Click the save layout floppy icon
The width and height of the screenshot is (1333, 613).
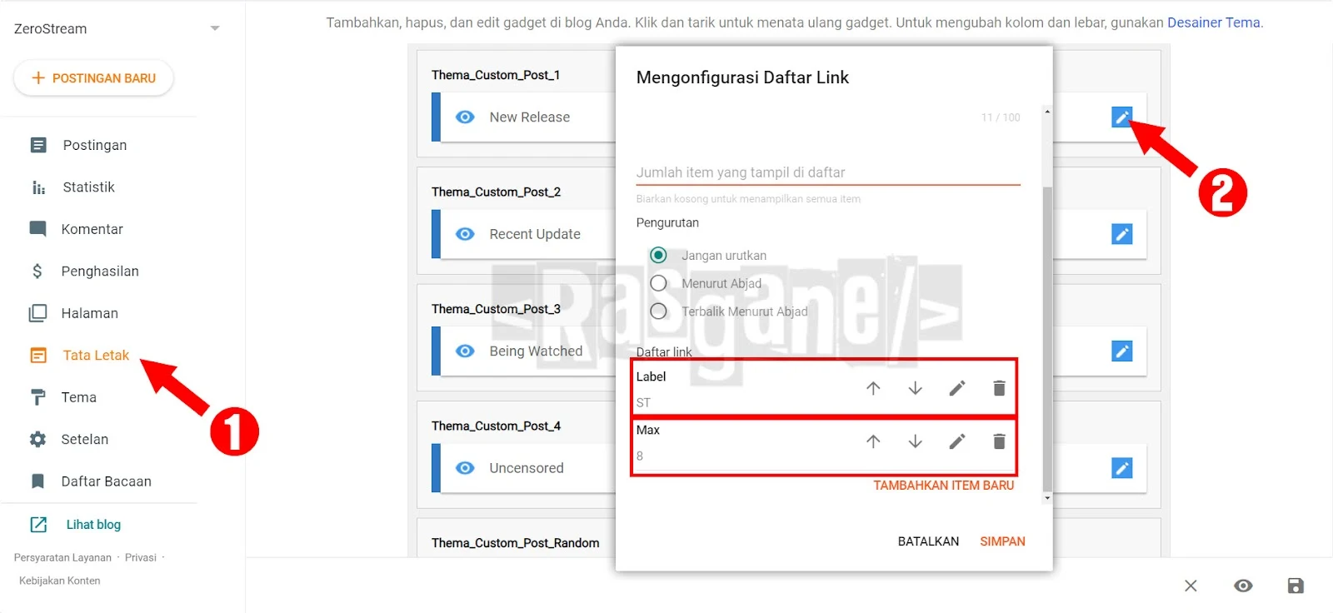coord(1296,586)
